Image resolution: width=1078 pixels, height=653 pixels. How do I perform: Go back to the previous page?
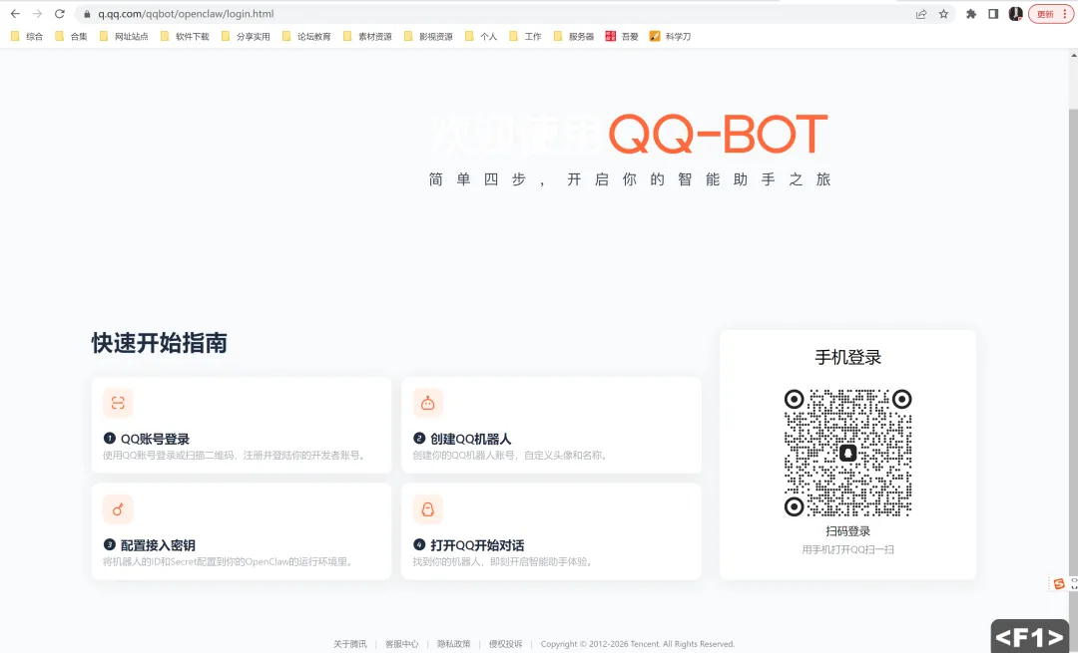(15, 14)
